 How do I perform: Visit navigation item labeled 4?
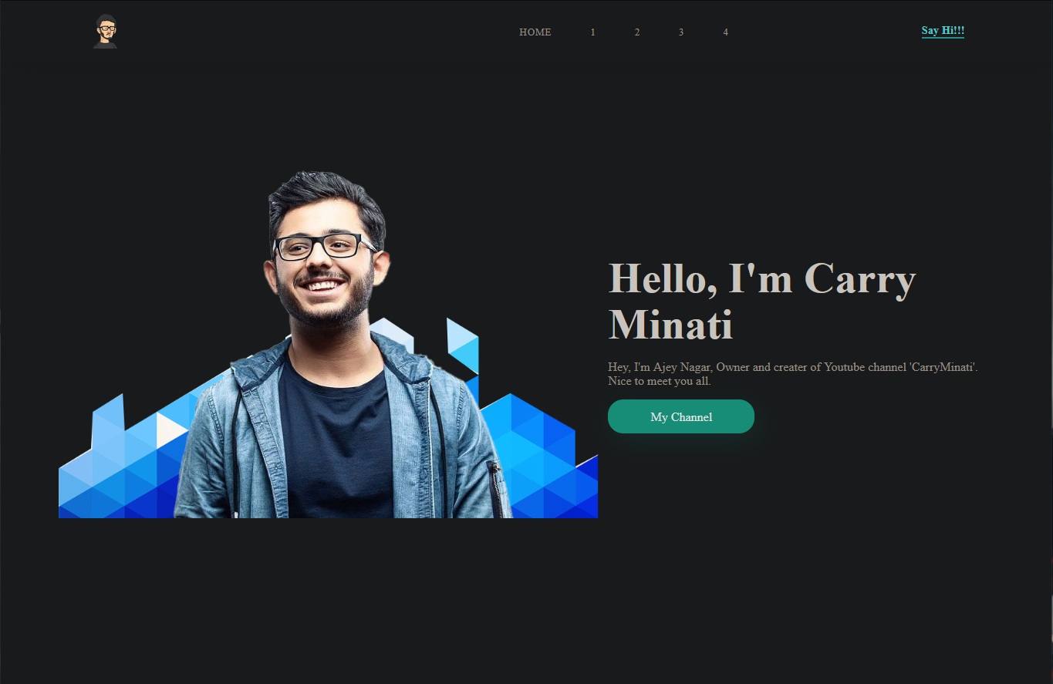pos(726,32)
